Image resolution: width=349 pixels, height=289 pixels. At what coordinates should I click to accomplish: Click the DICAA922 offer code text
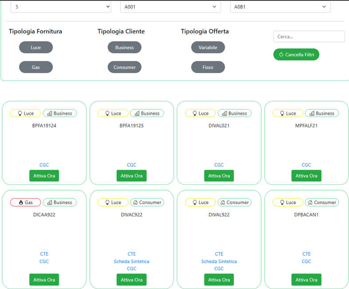click(44, 215)
